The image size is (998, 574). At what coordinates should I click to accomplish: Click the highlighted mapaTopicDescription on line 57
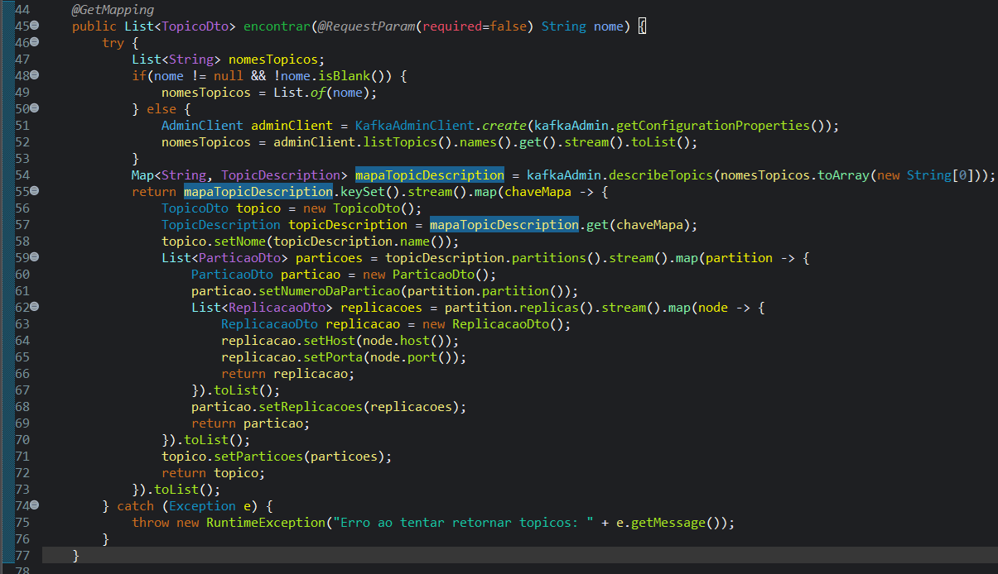tap(504, 224)
